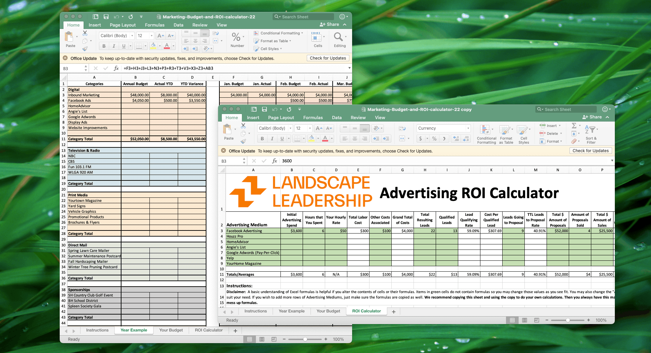Image resolution: width=651 pixels, height=353 pixels.
Task: Adjust the zoom slider
Action: (x=568, y=320)
